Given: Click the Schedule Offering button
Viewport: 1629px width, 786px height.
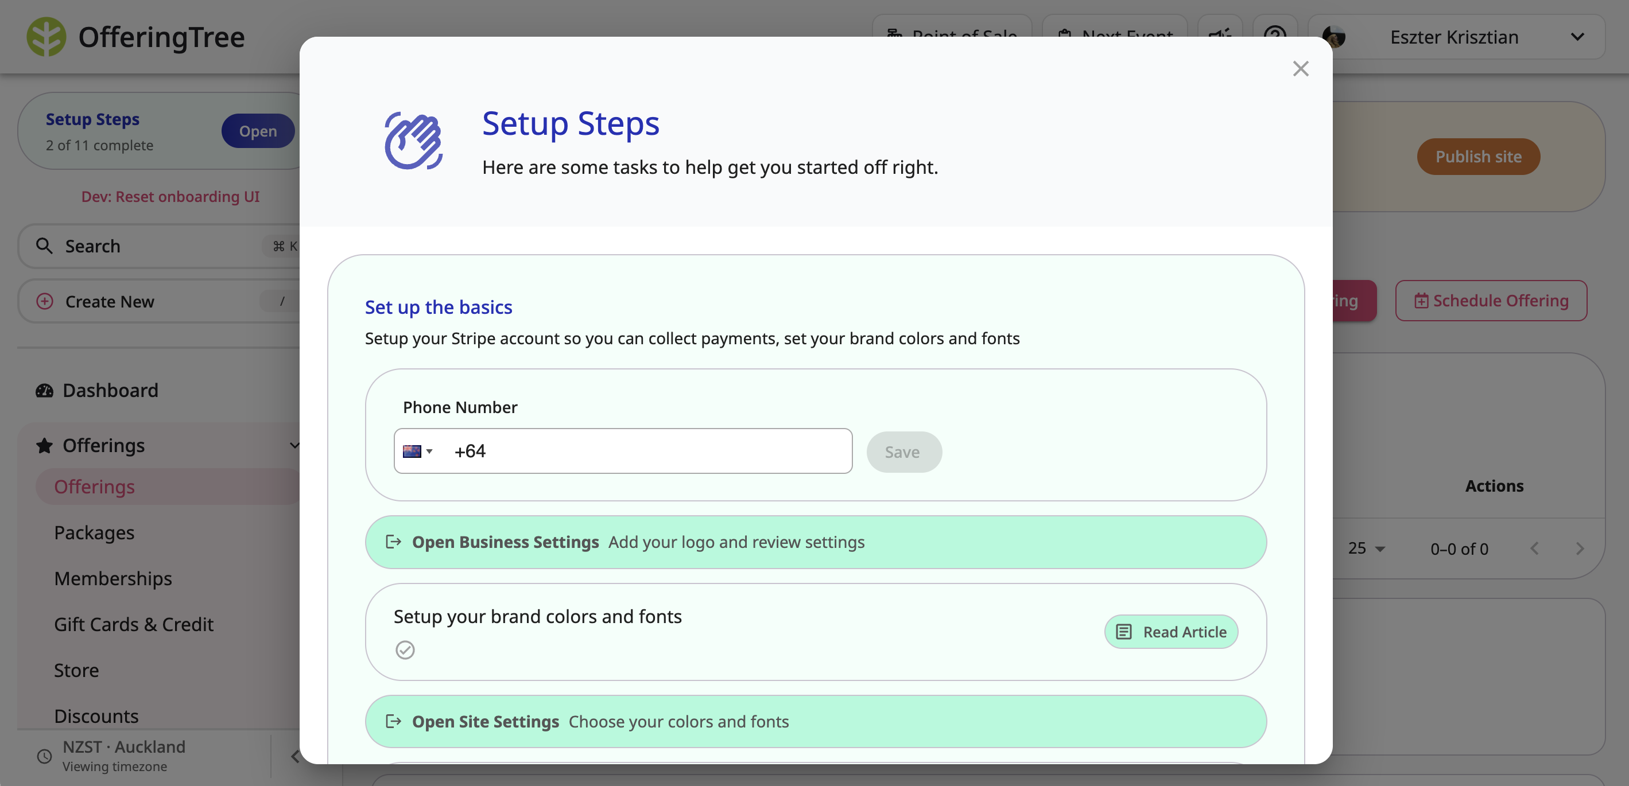Looking at the screenshot, I should pyautogui.click(x=1491, y=301).
